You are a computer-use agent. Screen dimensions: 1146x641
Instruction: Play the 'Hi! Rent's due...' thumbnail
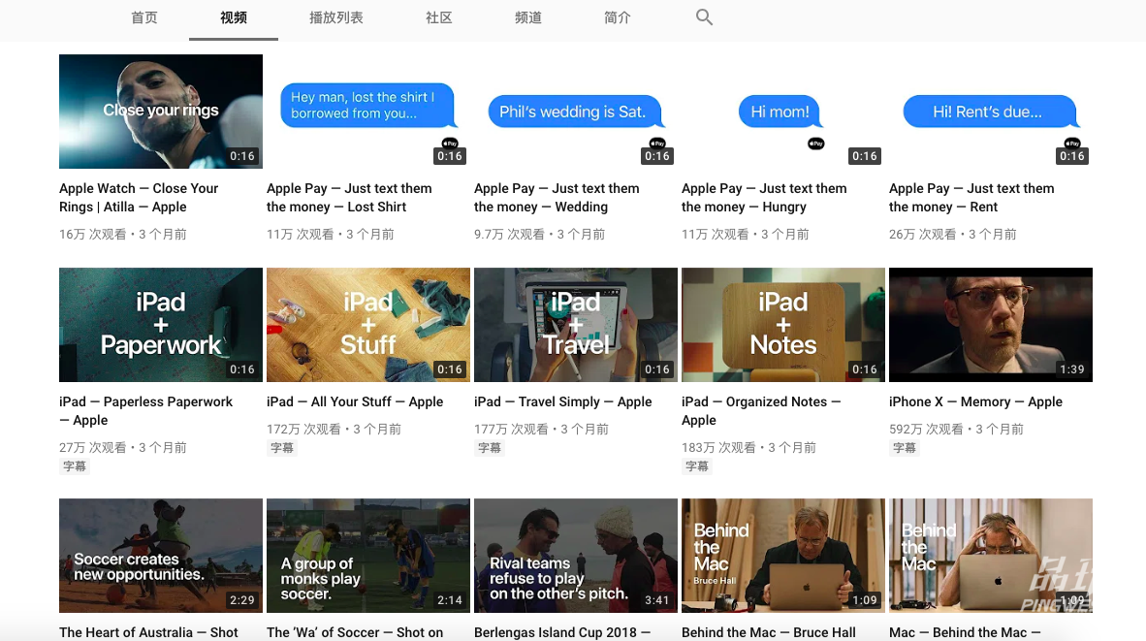[990, 112]
